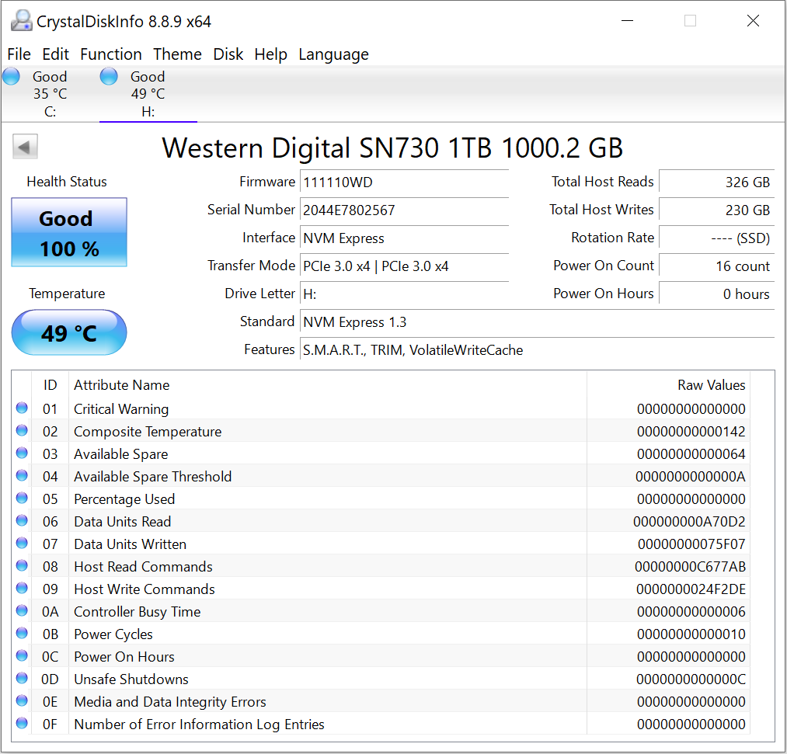Click the CrystalDiskInfo app icon in title bar
This screenshot has width=787, height=754.
point(22,21)
